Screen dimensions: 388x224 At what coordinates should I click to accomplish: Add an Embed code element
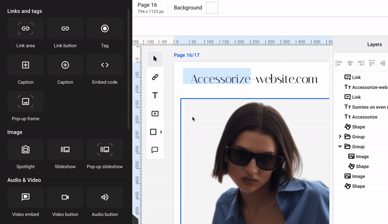(x=105, y=65)
